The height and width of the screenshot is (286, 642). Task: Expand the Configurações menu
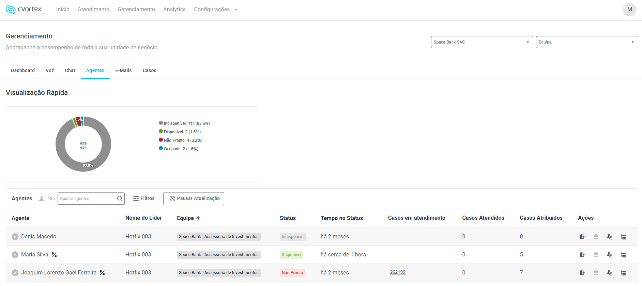(215, 10)
